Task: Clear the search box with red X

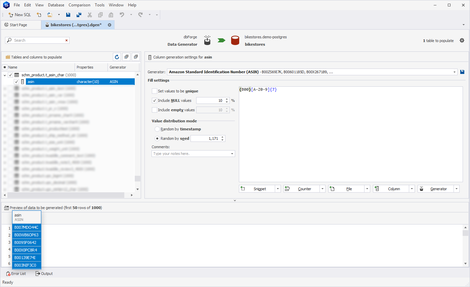Action: coord(67,40)
